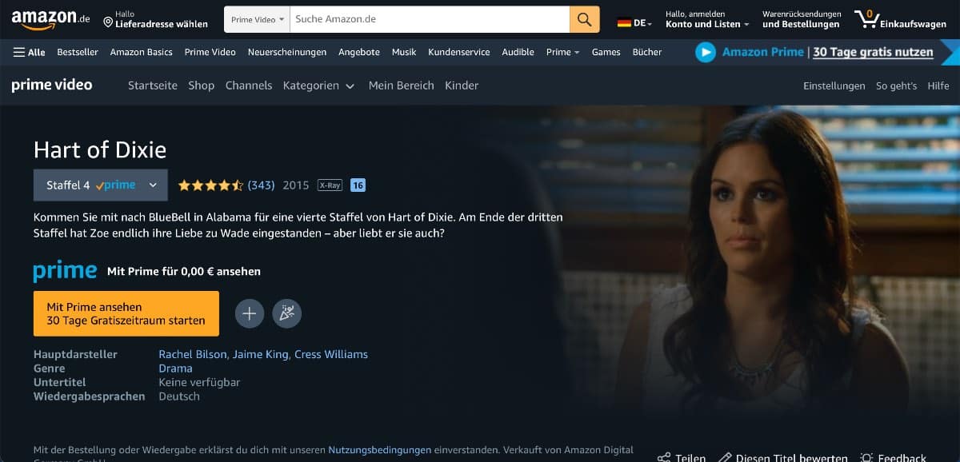Open the Hilfe link
Viewport: 960px width, 462px height.
tap(938, 86)
